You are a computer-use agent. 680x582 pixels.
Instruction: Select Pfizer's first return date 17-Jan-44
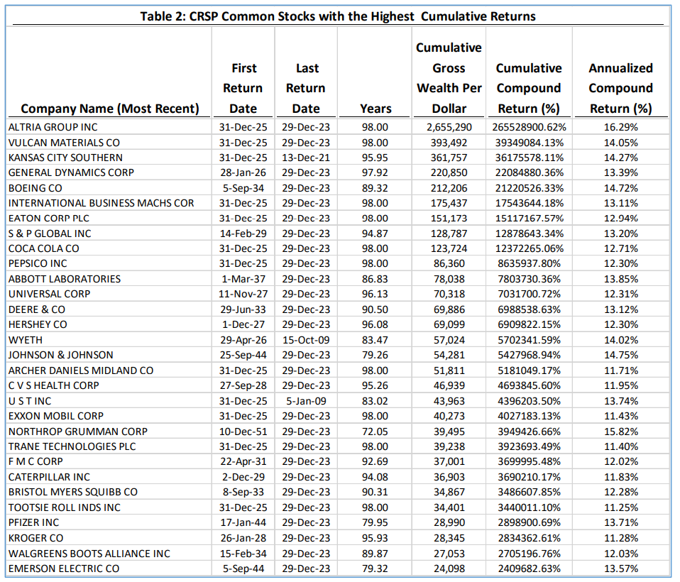(243, 522)
